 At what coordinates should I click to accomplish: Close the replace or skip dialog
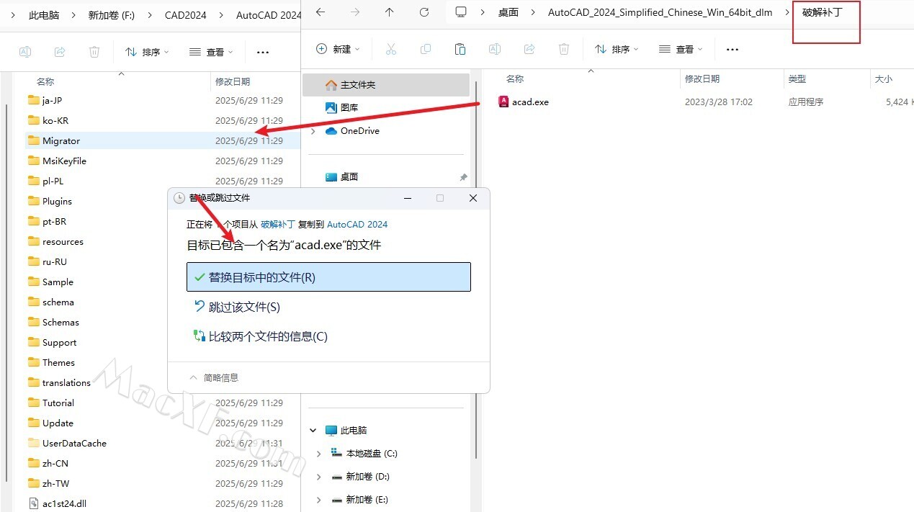click(473, 198)
